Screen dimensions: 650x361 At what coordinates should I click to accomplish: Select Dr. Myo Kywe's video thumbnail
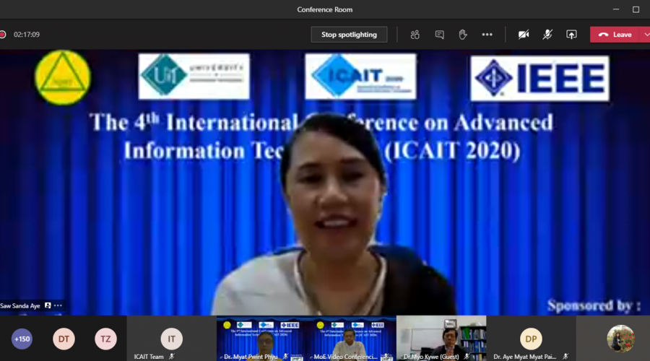click(x=441, y=339)
